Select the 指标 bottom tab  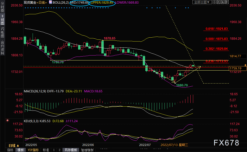[x=10, y=150]
